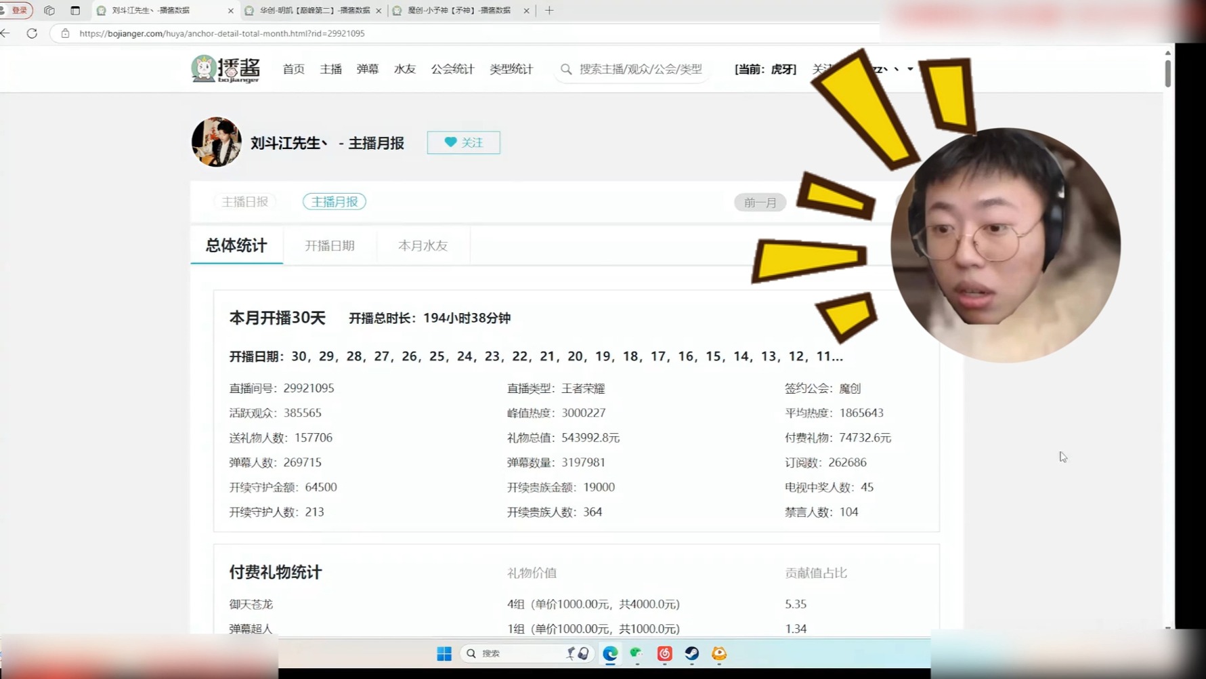Click the 直播类型: 王者荣耀 text
The image size is (1206, 679).
click(x=556, y=388)
